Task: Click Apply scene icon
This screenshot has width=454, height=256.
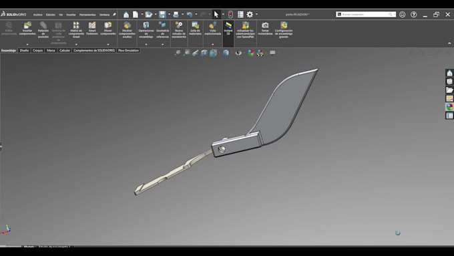Action: pos(260,53)
